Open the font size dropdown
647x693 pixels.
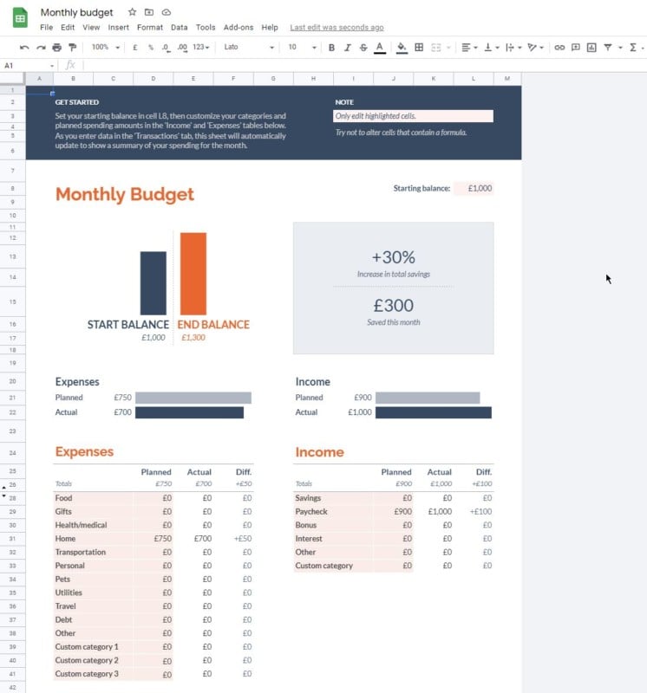click(301, 47)
